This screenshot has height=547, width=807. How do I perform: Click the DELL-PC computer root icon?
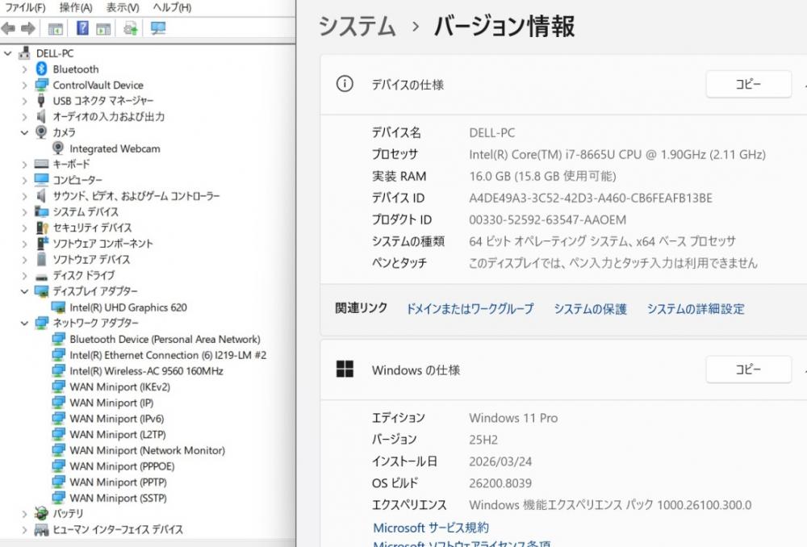(24, 53)
